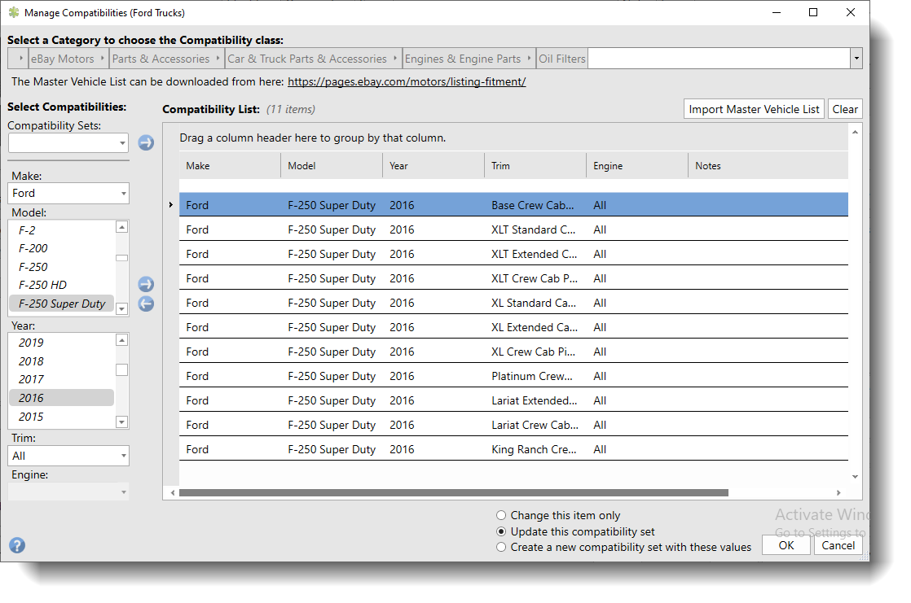Choose "Create a new compatibility set" option
Viewport: 911px width, 603px height.
tap(502, 547)
